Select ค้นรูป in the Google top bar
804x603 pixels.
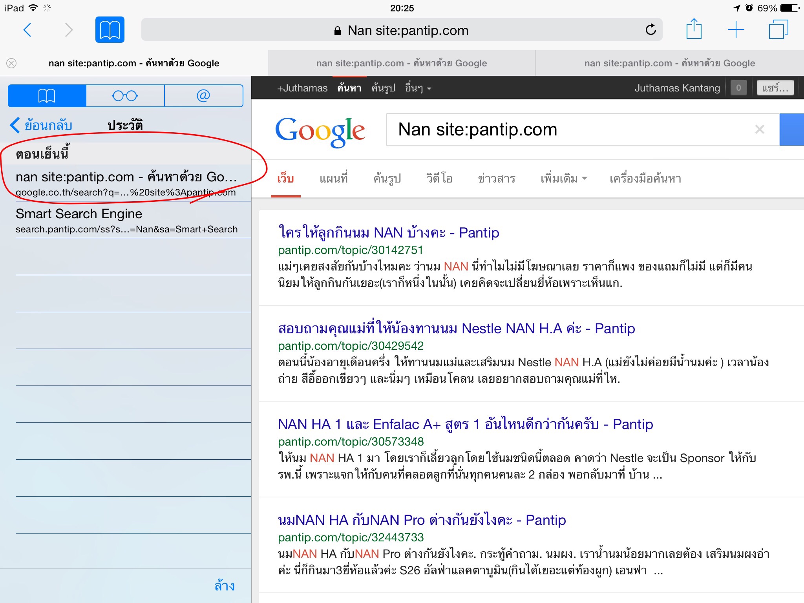coord(384,88)
